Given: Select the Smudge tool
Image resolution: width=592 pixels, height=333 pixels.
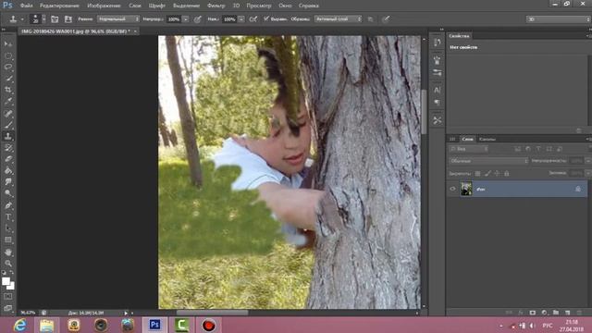Looking at the screenshot, I should [x=8, y=182].
